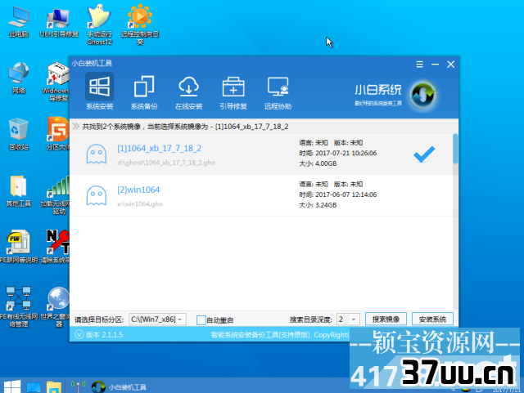Screen dimensions: 524x393
Task: Click path text d:\ghost\1064_xb_17_7_18_2.gho
Action: pyautogui.click(x=166, y=163)
